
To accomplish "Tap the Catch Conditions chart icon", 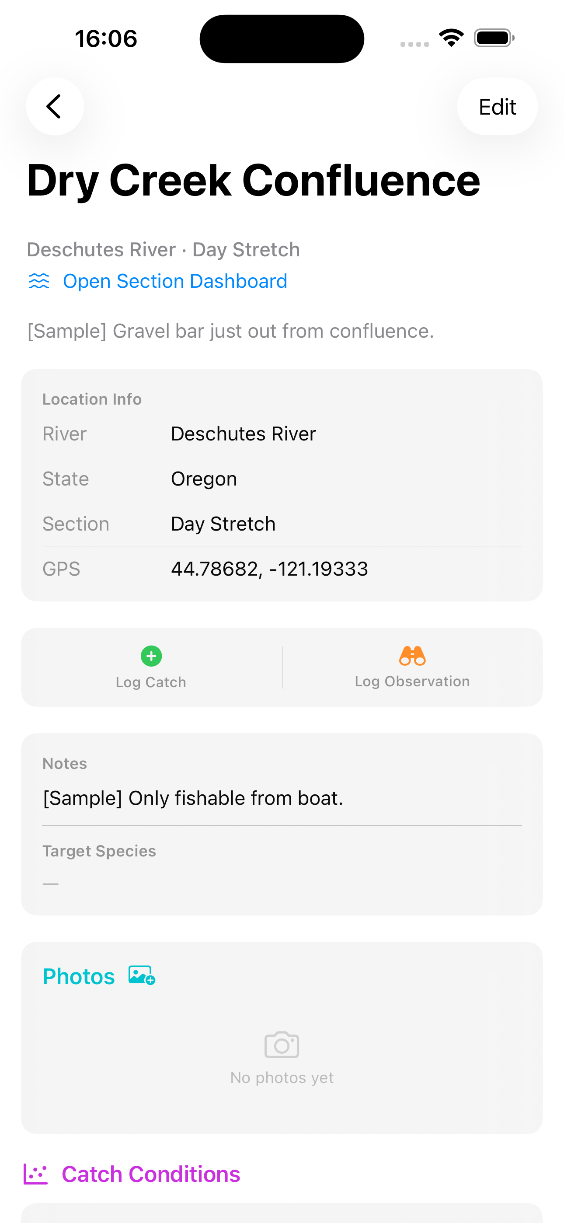I will 35,1174.
